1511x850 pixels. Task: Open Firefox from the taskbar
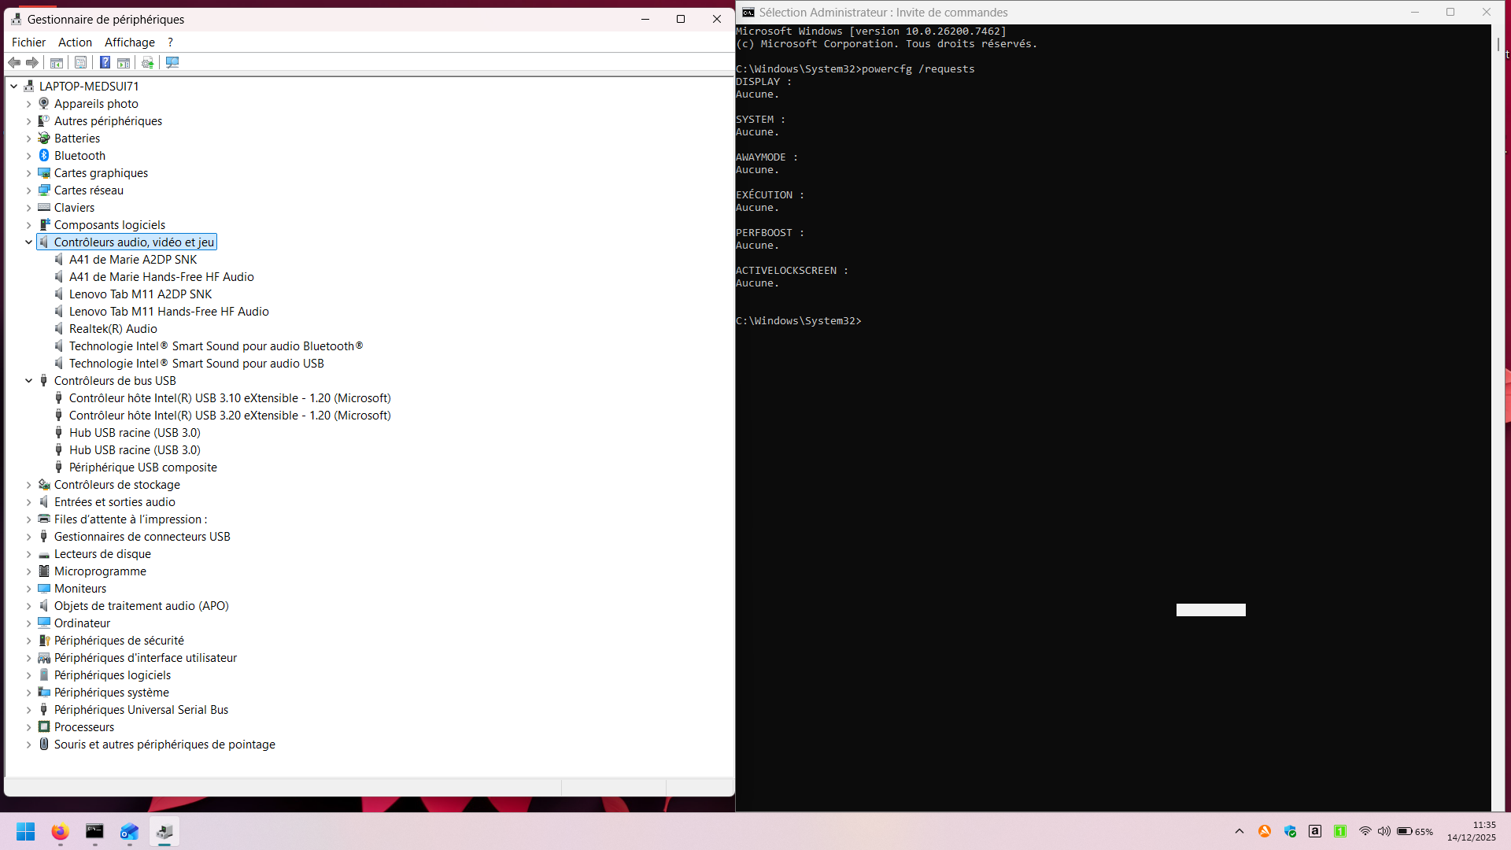tap(60, 831)
